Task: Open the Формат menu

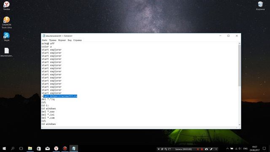Action: pos(62,40)
